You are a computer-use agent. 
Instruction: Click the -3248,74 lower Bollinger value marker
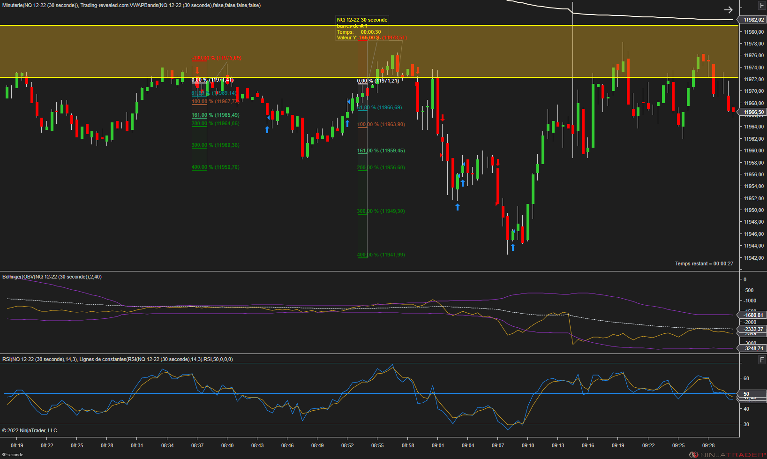tap(752, 348)
